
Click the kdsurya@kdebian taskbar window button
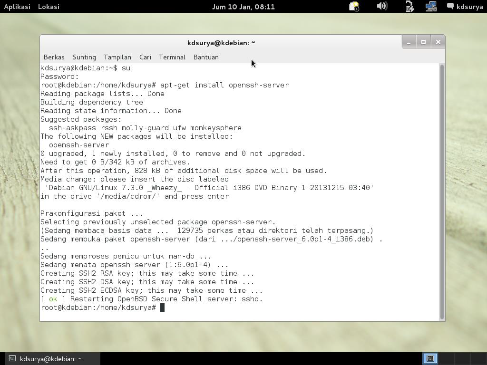[50, 359]
